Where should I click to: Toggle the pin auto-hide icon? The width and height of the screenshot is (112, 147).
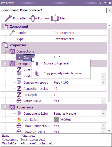click(x=105, y=3)
